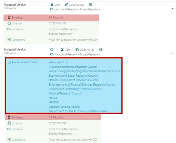The image size is (176, 143).
Task: Click the Conditions icon in the pathway b details
Action: click(9, 40)
